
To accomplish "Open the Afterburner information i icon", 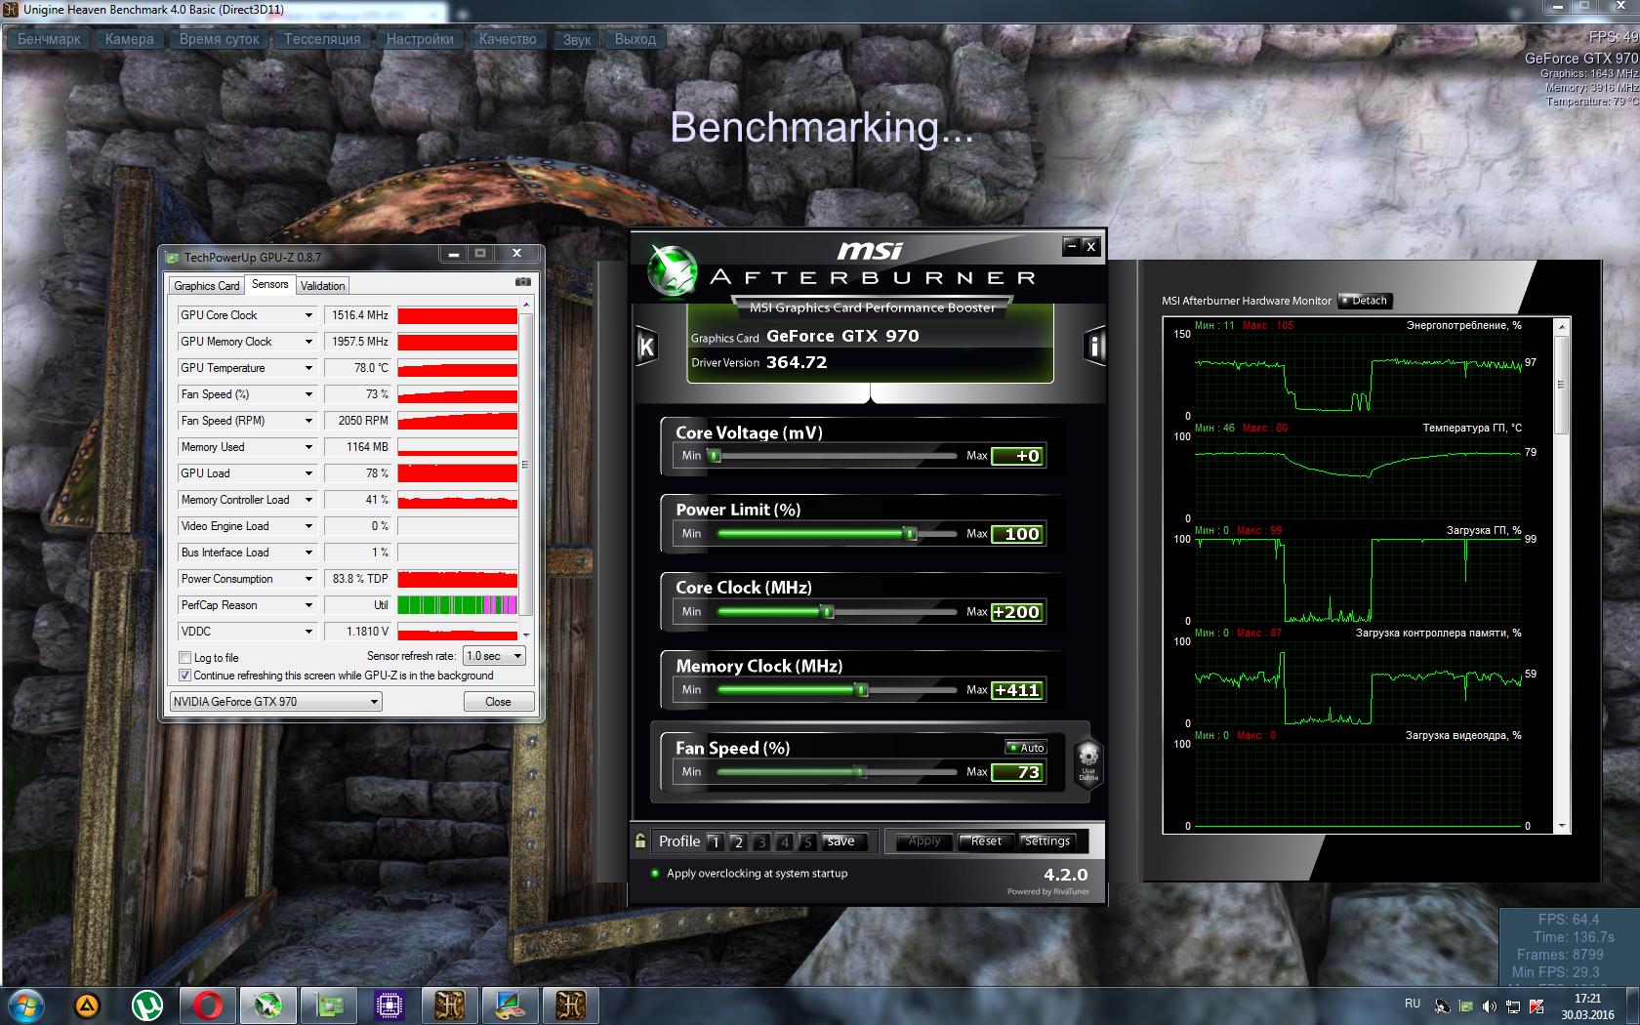I will click(x=1094, y=346).
